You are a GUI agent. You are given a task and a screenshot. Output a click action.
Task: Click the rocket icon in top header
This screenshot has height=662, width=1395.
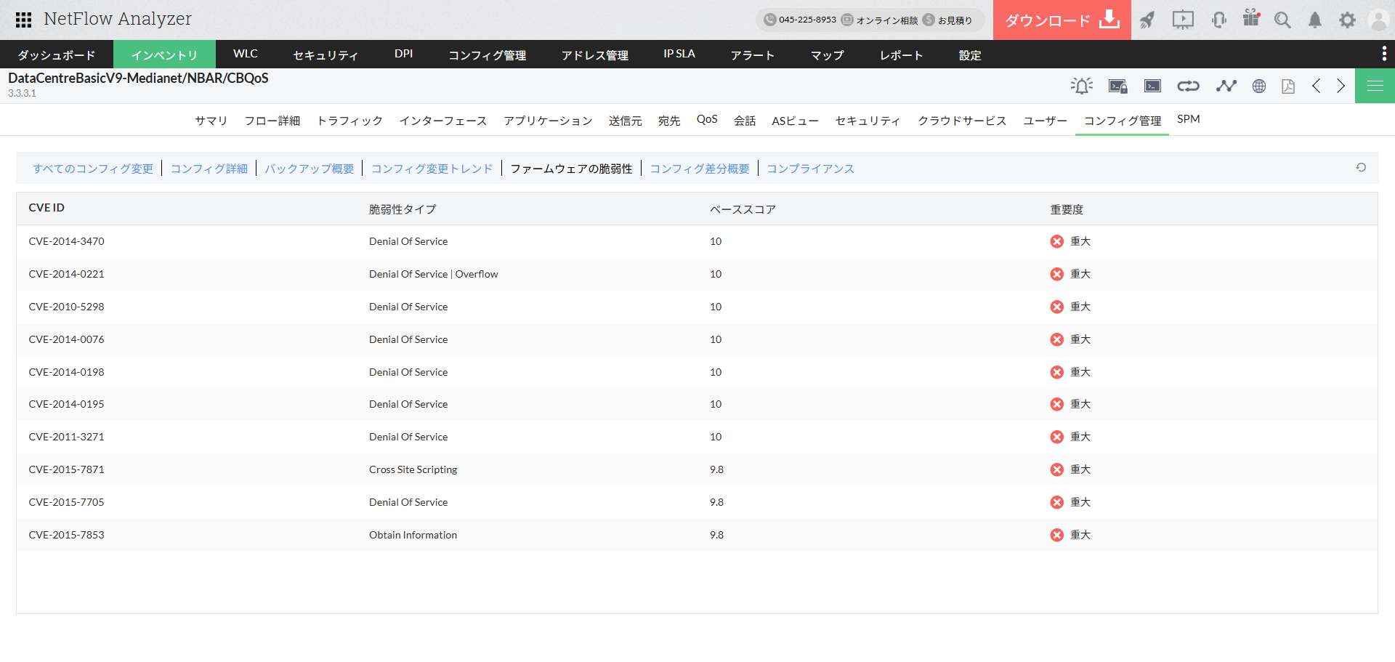[1147, 20]
